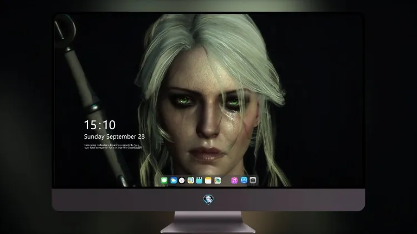Click the logo badge on the monitor chin
The width and height of the screenshot is (417, 234).
click(x=209, y=200)
